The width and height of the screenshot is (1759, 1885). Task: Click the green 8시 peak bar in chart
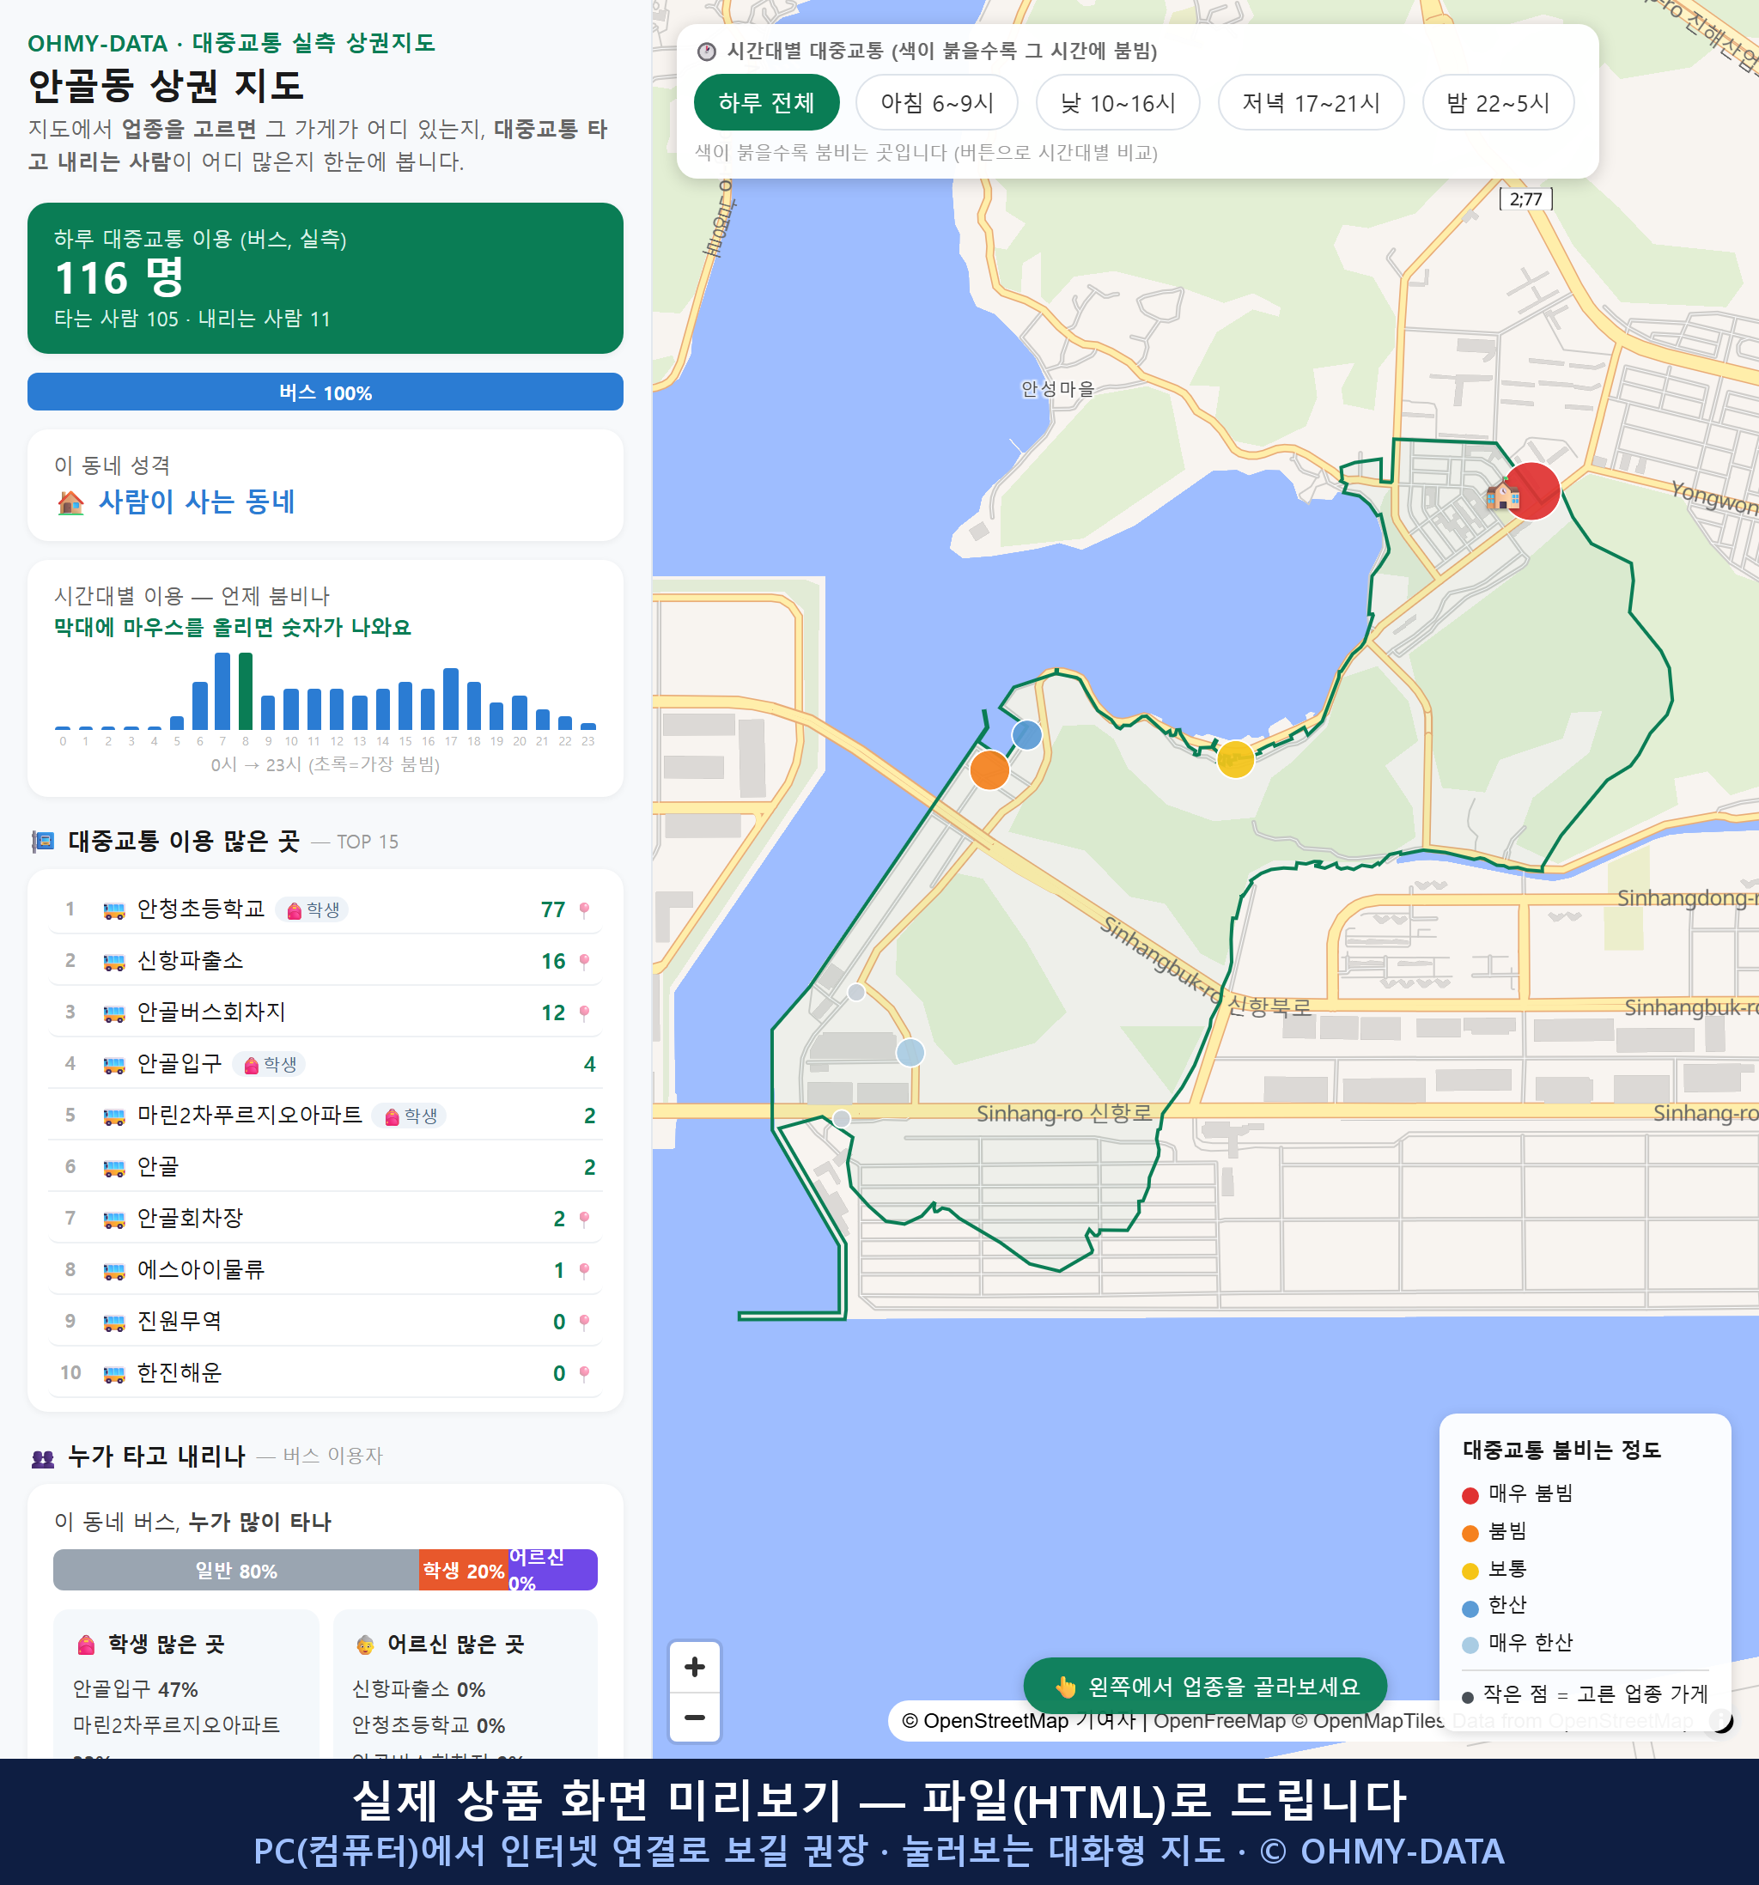246,690
